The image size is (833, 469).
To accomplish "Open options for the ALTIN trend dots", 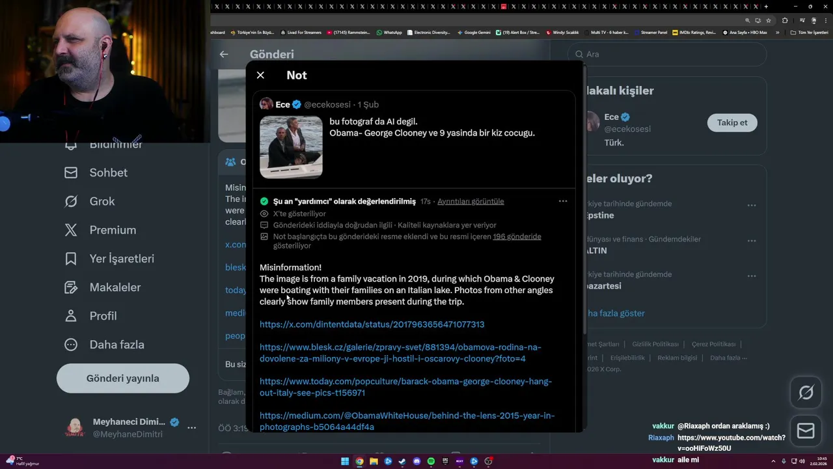I will pyautogui.click(x=752, y=241).
